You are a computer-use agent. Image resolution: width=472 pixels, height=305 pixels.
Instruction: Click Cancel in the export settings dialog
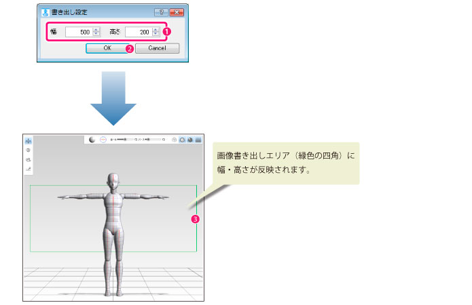(x=157, y=48)
